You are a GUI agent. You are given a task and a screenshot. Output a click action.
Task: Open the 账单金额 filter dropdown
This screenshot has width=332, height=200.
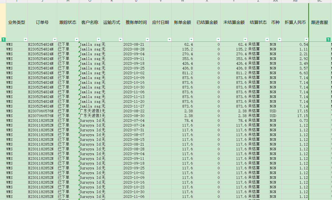coord(191,39)
